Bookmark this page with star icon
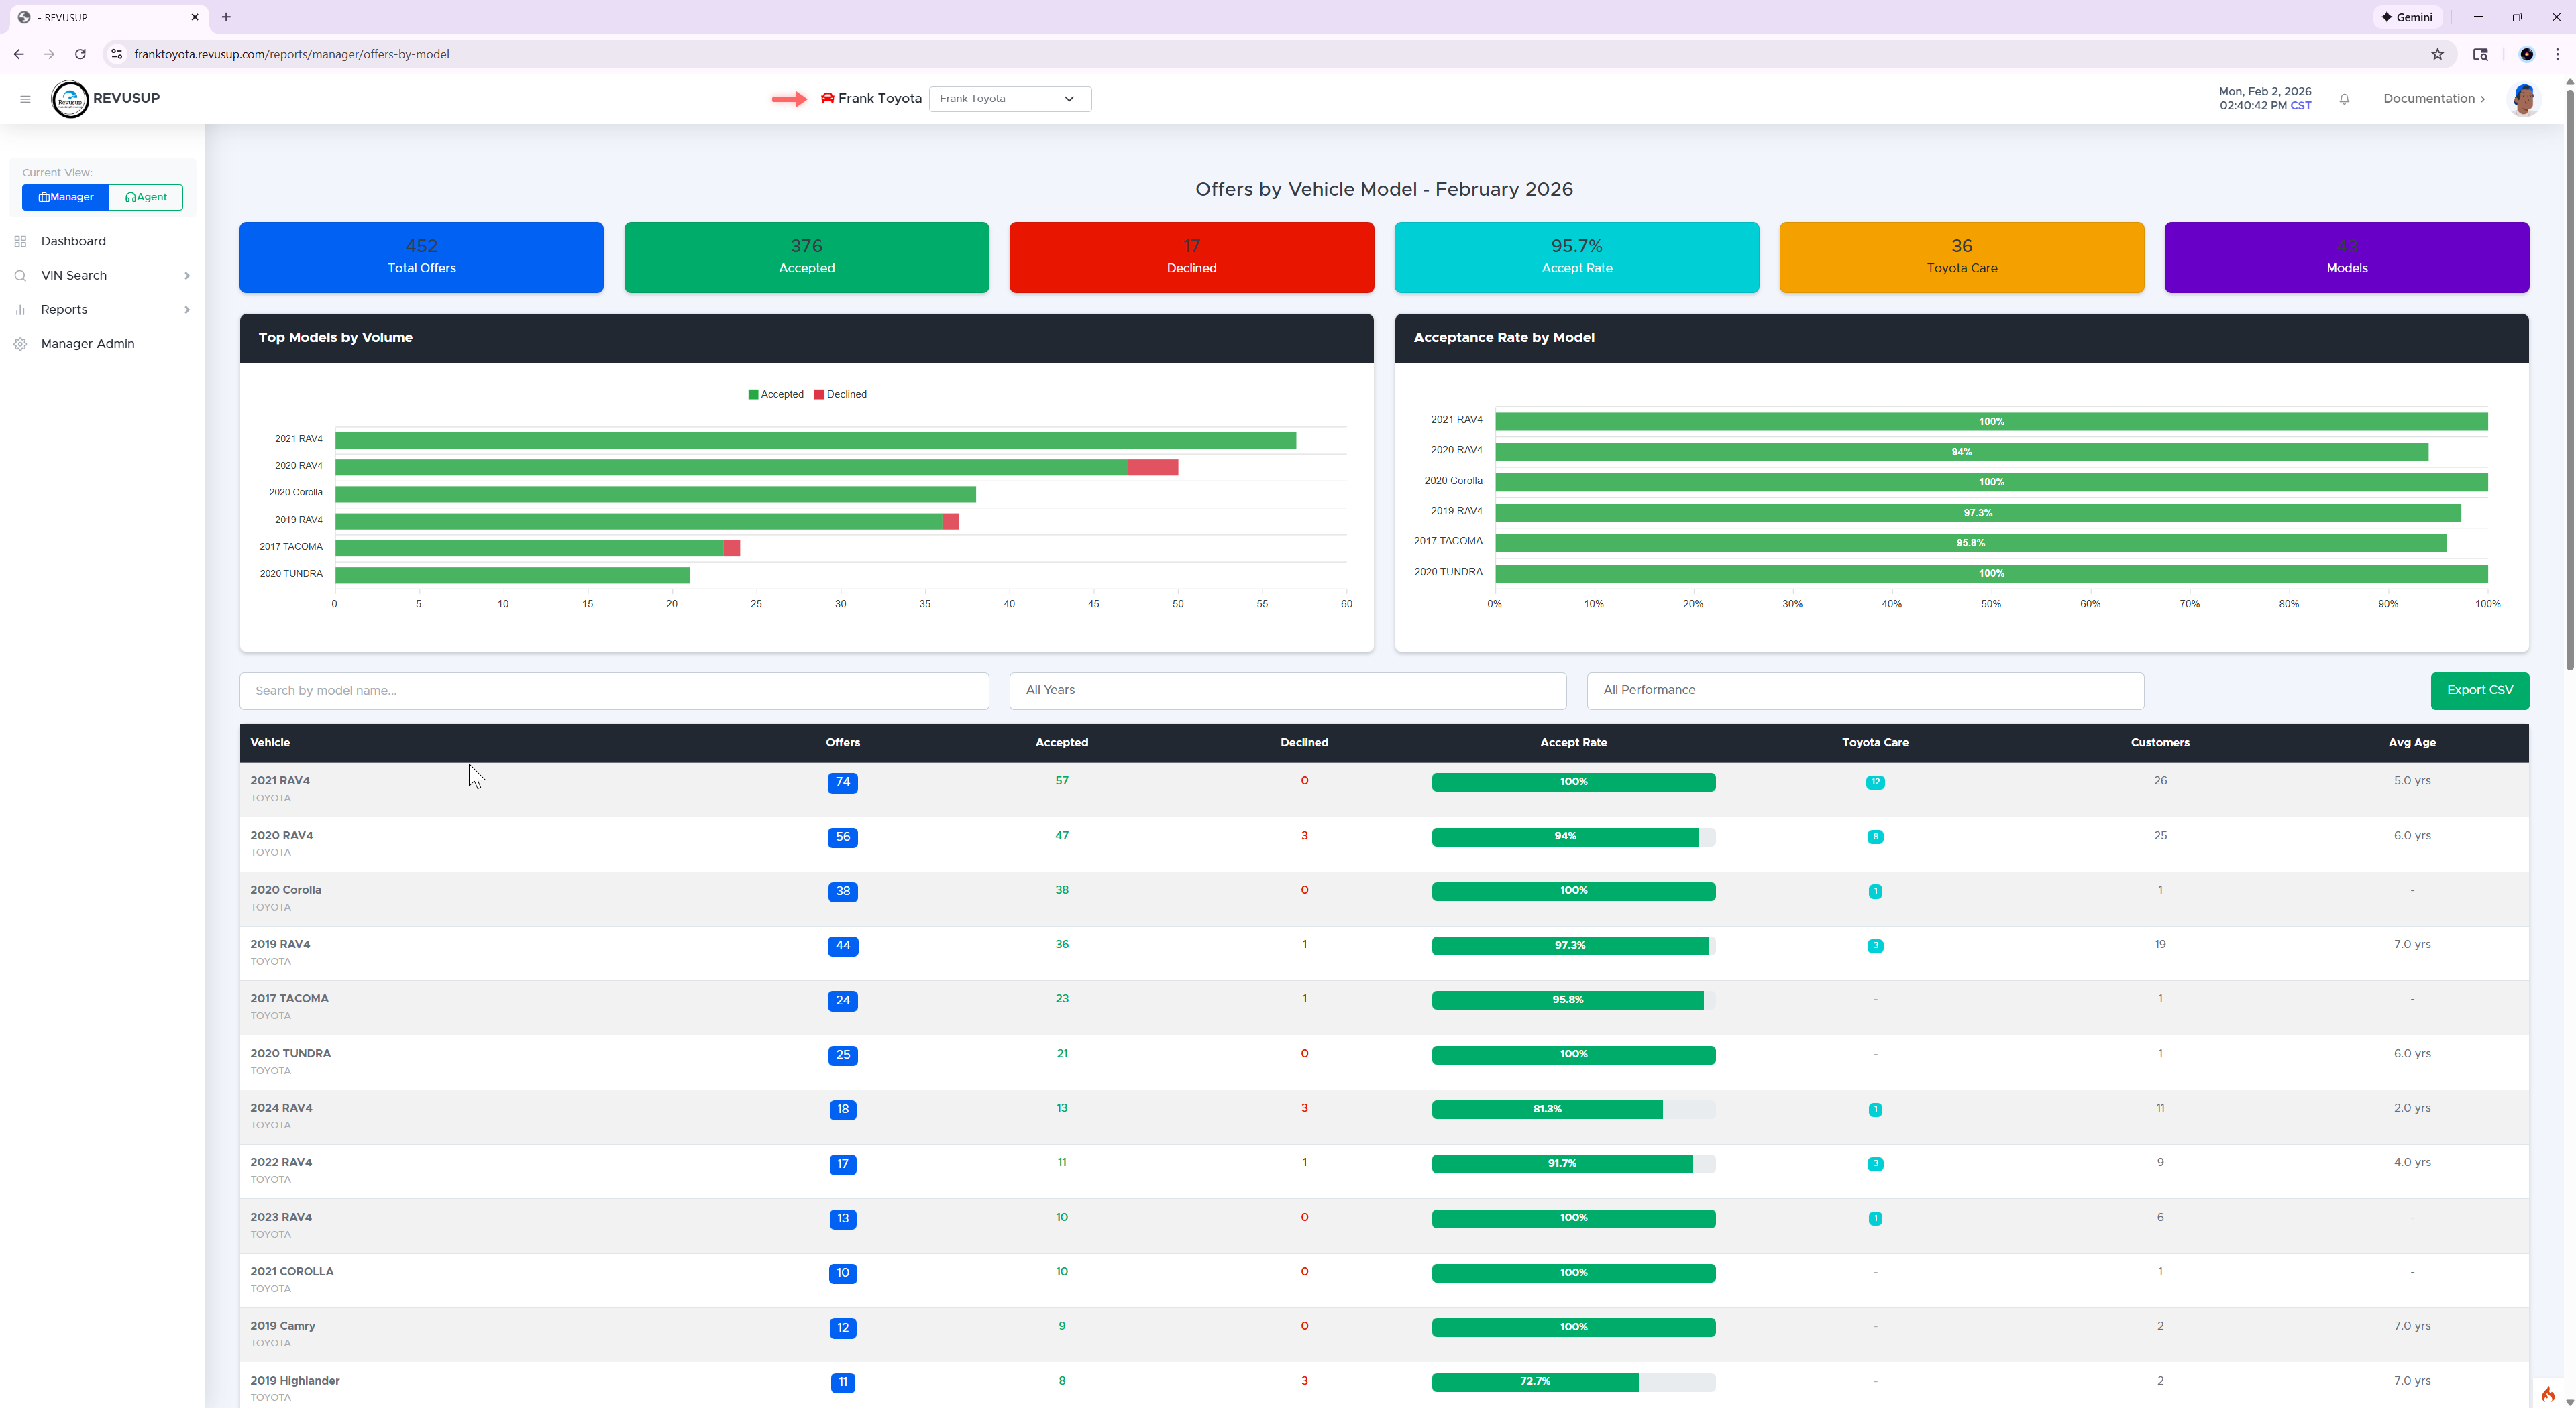This screenshot has width=2576, height=1408. [x=2437, y=54]
